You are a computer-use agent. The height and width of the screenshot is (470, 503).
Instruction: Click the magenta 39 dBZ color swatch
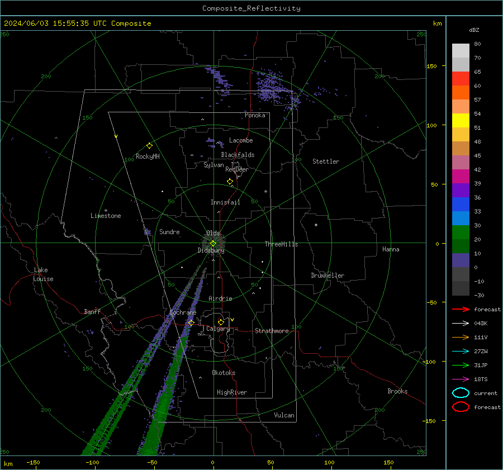coord(461,177)
